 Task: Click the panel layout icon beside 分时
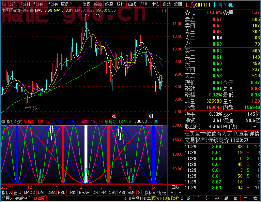pyautogui.click(x=5, y=4)
